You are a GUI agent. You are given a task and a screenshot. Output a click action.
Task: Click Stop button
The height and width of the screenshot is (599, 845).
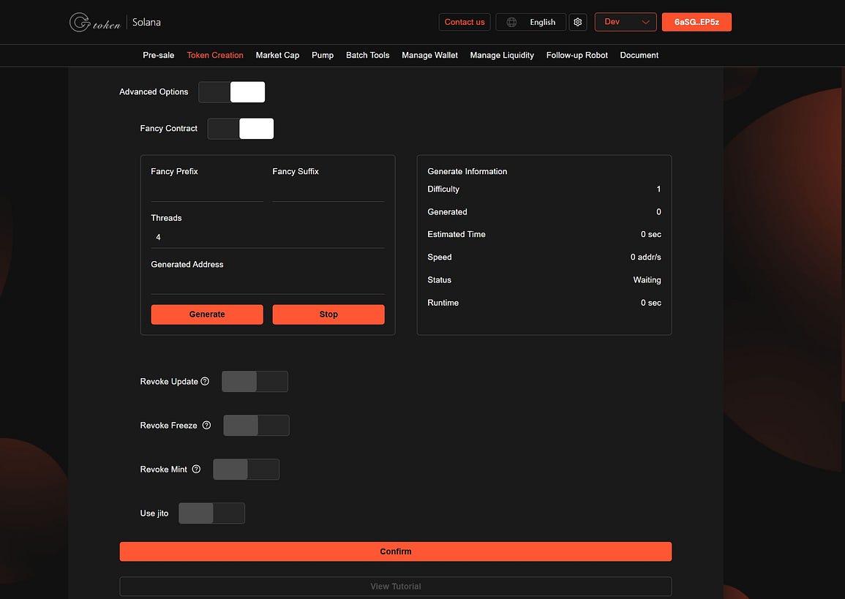coord(328,314)
